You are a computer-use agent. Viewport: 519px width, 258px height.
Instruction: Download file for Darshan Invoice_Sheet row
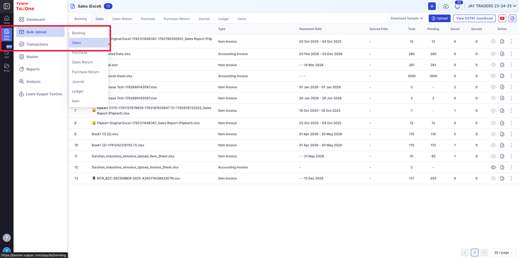click(502, 167)
